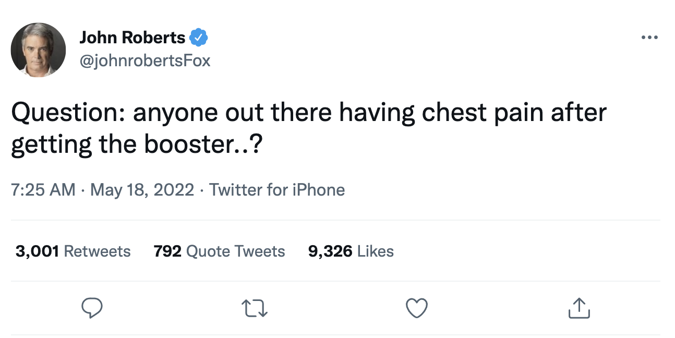Like the tweet with the heart icon
Image resolution: width=675 pixels, height=338 pixels.
tap(417, 308)
